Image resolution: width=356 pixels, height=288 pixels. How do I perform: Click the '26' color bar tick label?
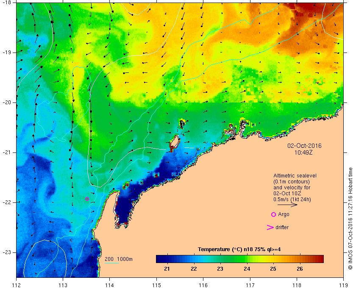click(300, 269)
